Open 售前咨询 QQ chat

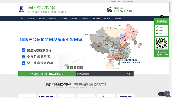160,27
